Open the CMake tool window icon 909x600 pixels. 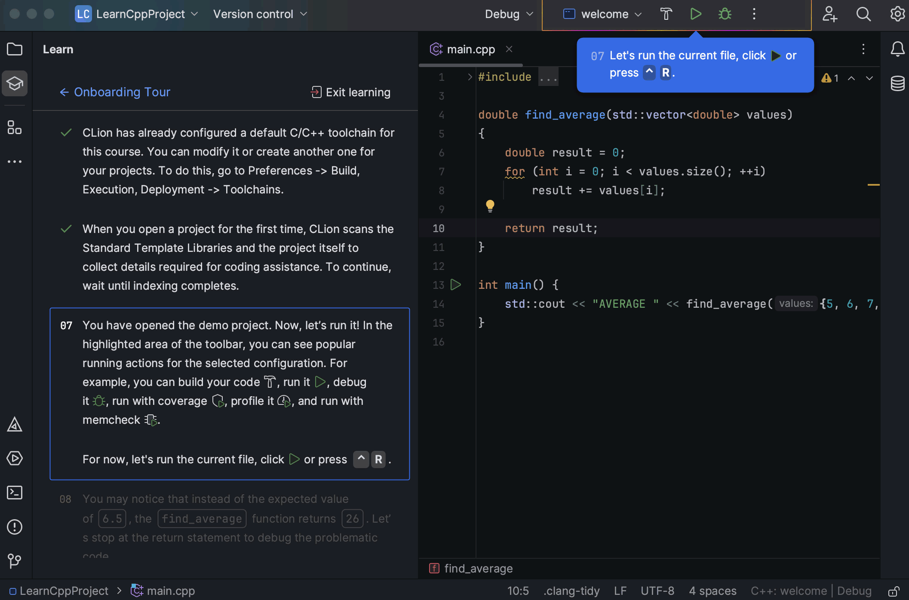[15, 425]
